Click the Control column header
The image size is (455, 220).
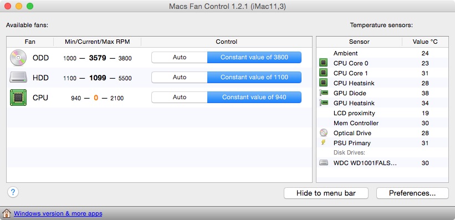[x=227, y=42]
